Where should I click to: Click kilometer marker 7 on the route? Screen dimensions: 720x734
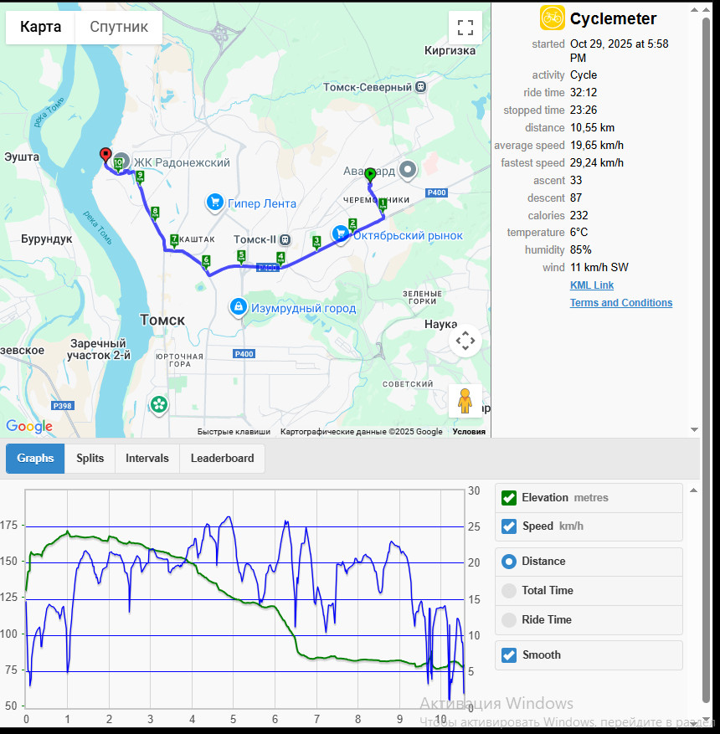click(x=174, y=240)
